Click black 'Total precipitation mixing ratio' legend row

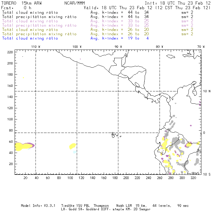pyautogui.click(x=98, y=17)
